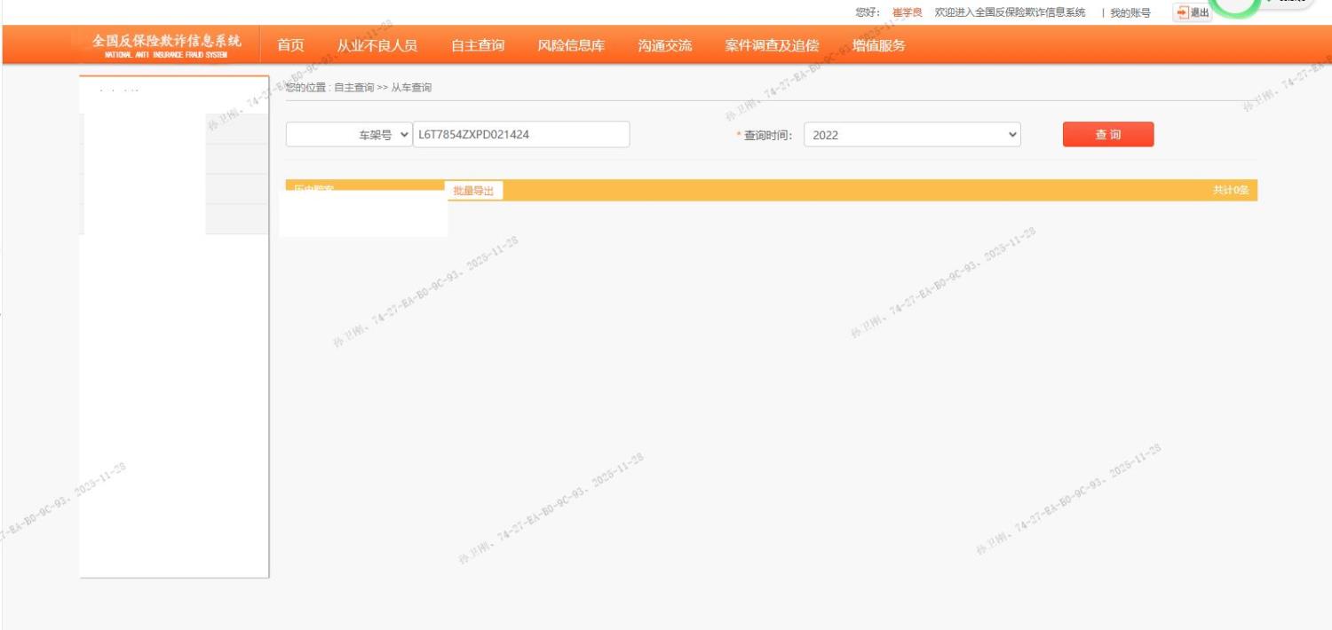
Task: Open the 我的账号 account link
Action: [x=1130, y=12]
